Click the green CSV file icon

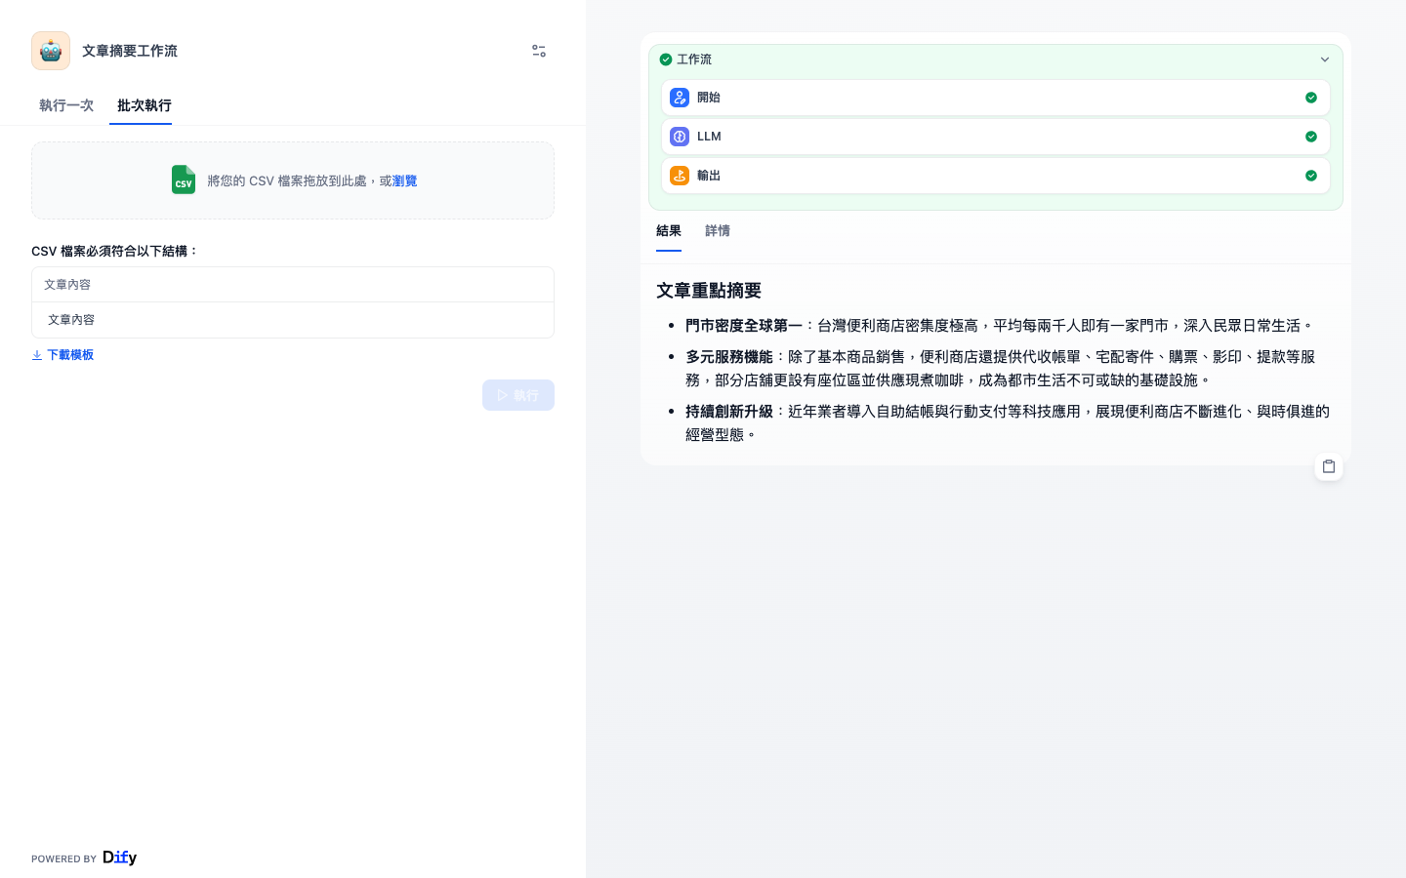(184, 180)
